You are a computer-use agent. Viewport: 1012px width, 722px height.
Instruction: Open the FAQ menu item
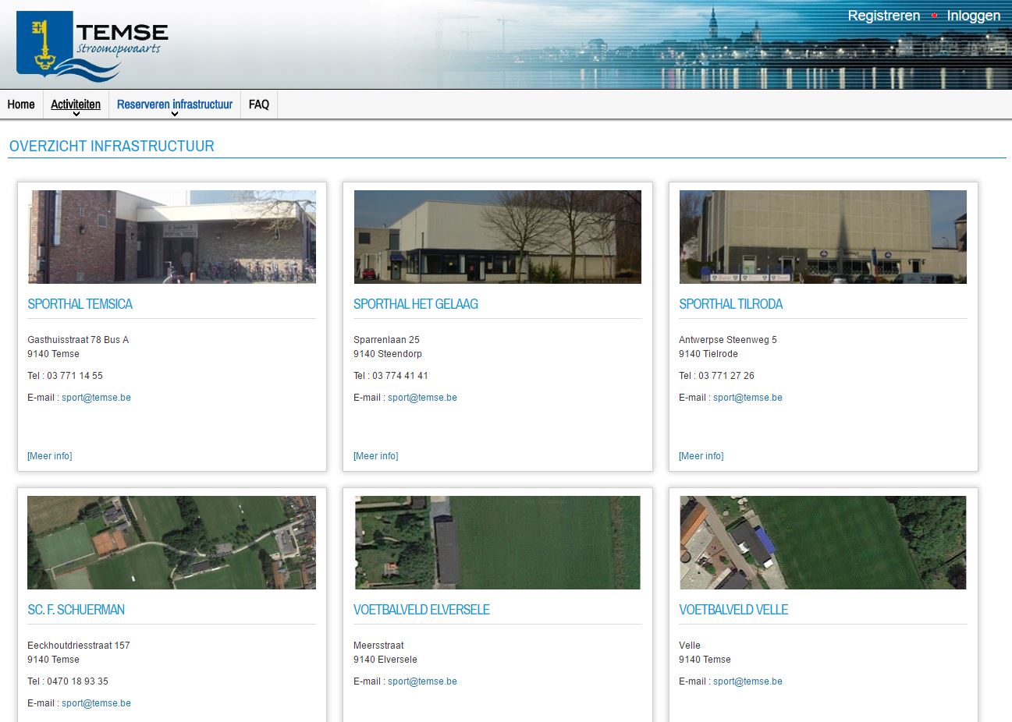coord(259,104)
